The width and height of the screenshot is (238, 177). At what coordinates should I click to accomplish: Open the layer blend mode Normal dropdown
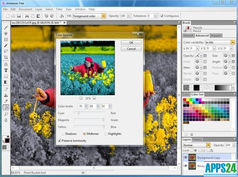(208, 145)
